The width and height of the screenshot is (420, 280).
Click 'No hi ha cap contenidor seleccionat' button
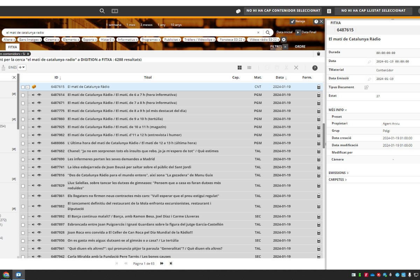click(283, 11)
